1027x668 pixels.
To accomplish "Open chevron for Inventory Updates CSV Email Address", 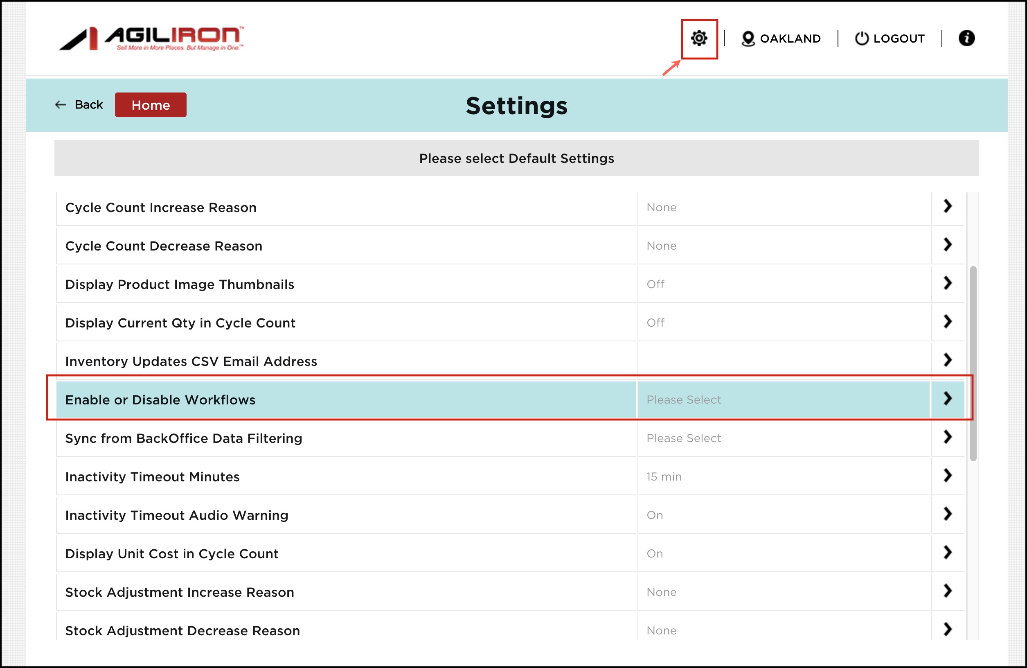I will (x=947, y=360).
